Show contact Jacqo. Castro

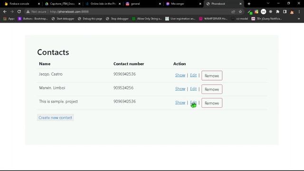[x=180, y=75]
